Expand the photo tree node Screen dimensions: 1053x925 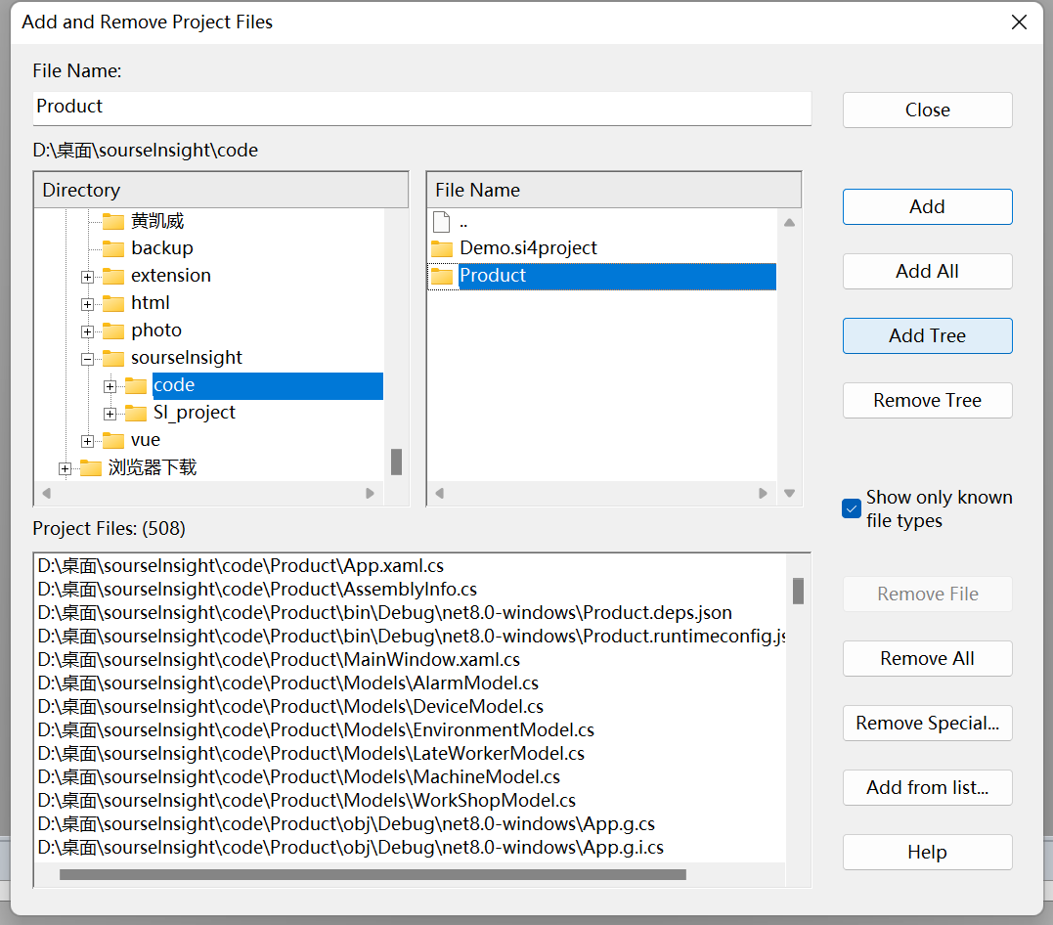(87, 331)
